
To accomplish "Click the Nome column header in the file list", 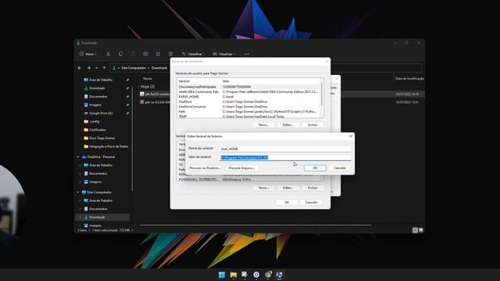I will pos(148,78).
